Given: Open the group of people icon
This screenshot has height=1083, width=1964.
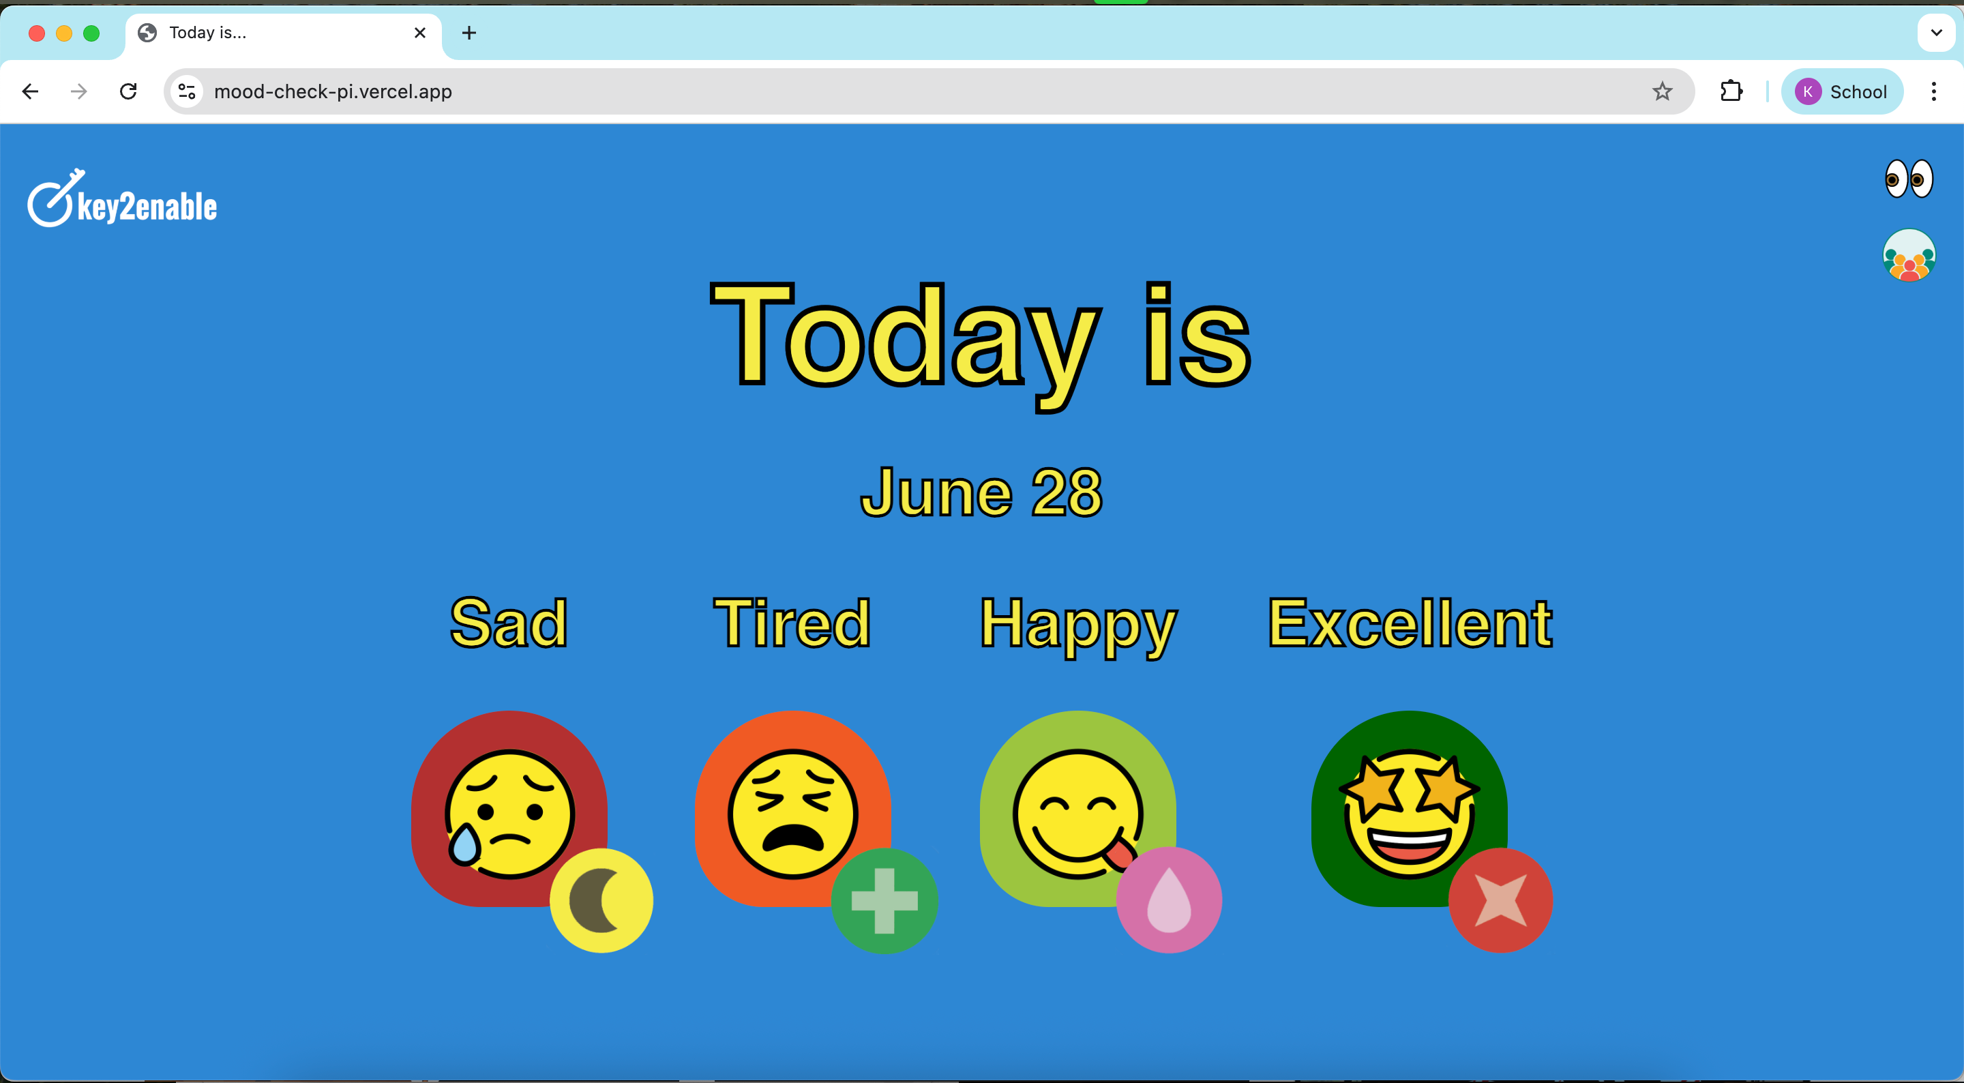Looking at the screenshot, I should pyautogui.click(x=1909, y=256).
